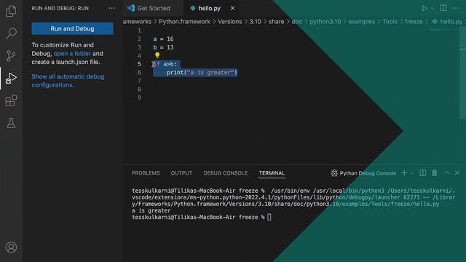Click Python.framework in breadcrumb
Image resolution: width=466 pixels, height=262 pixels.
pyautogui.click(x=184, y=22)
